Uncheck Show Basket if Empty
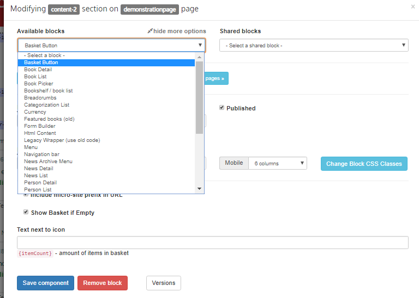 [x=26, y=212]
